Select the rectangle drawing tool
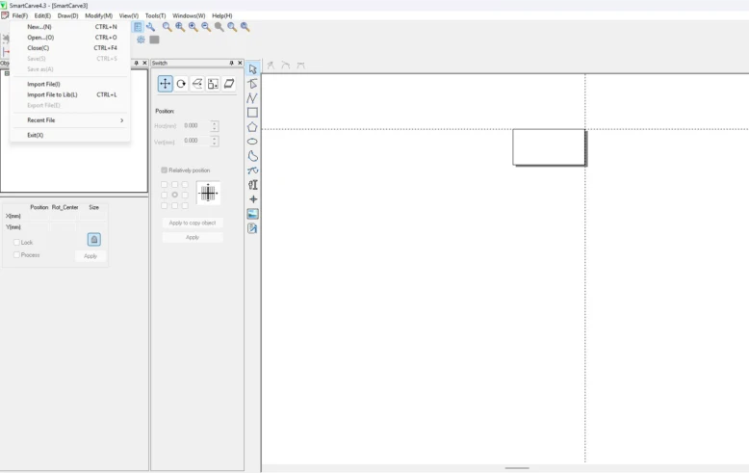The image size is (749, 473). pyautogui.click(x=252, y=113)
